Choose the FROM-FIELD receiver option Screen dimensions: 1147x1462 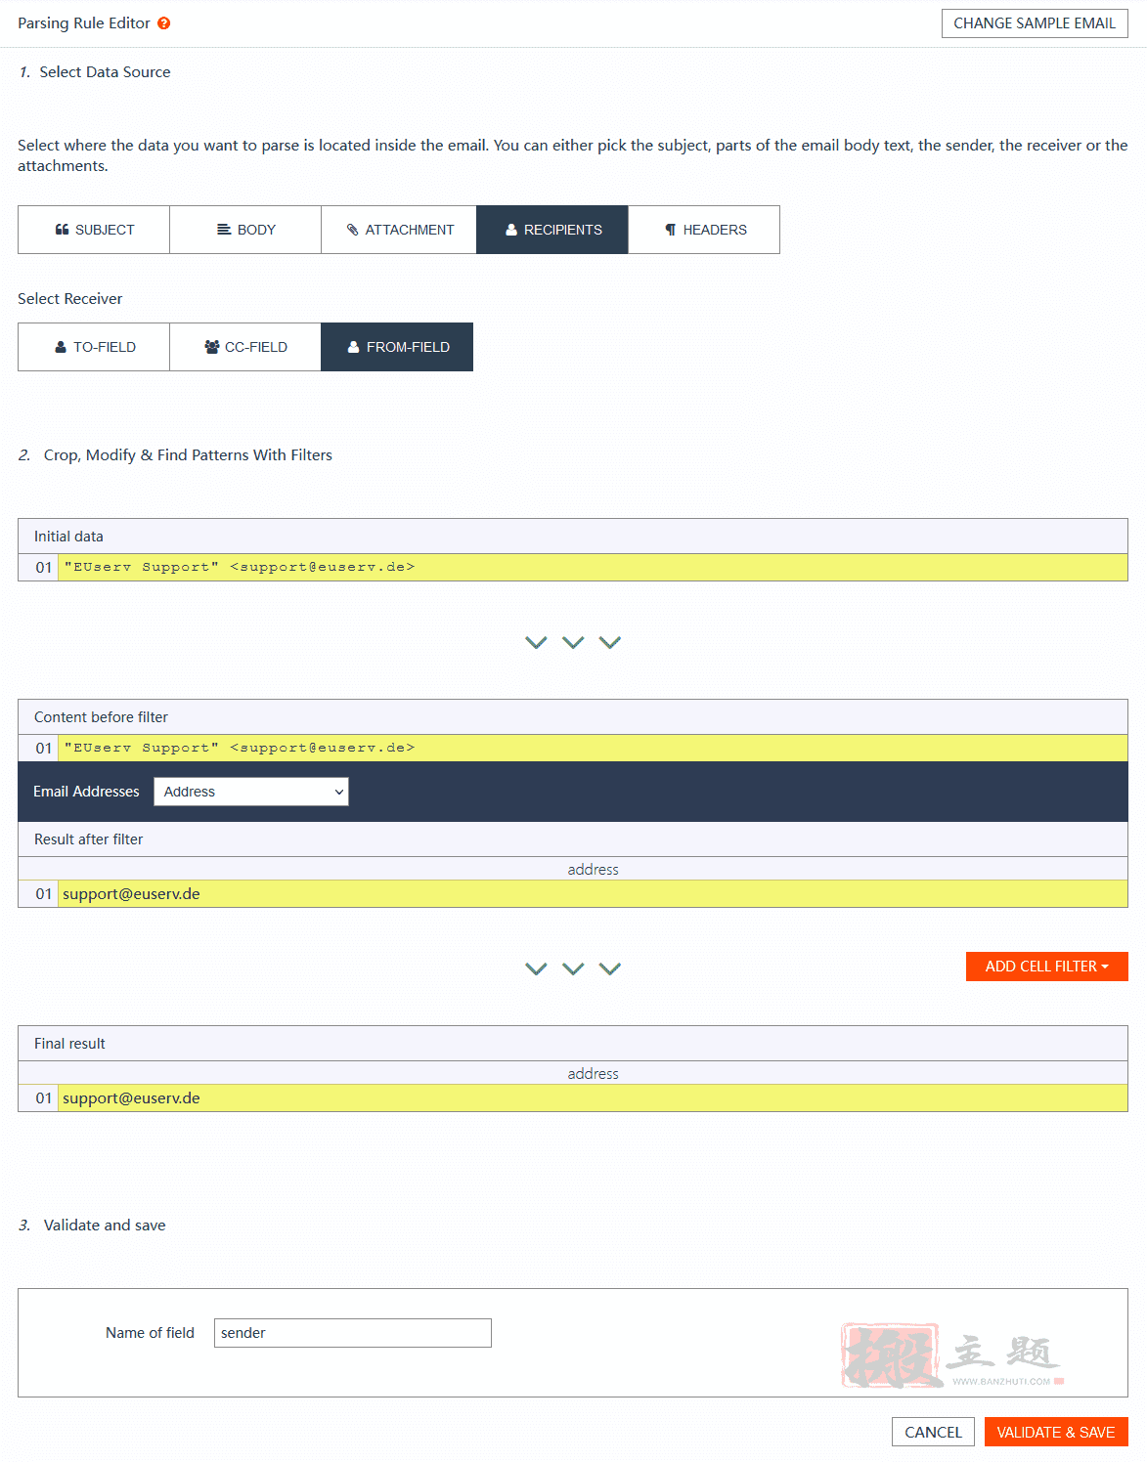[397, 347]
